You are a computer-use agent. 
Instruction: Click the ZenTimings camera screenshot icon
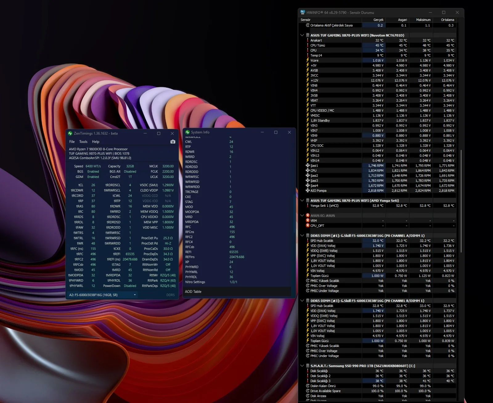(173, 142)
